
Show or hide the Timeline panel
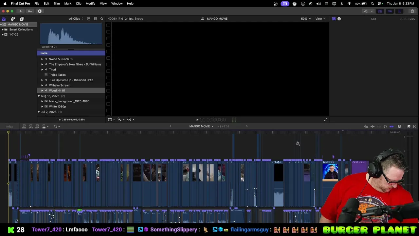coord(390,11)
